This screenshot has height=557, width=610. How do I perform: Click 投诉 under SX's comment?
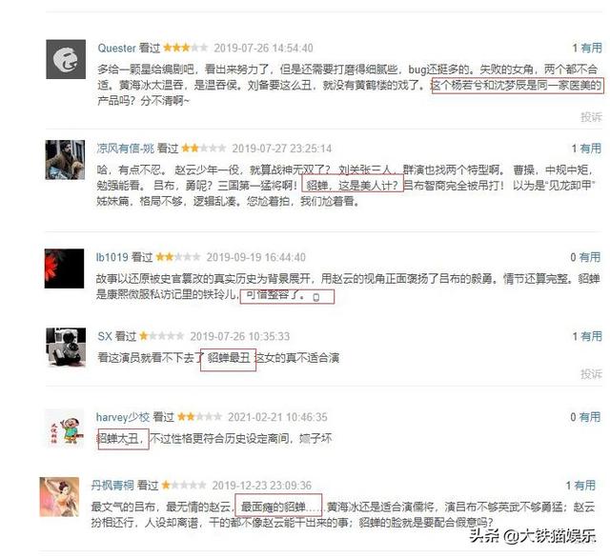[591, 374]
